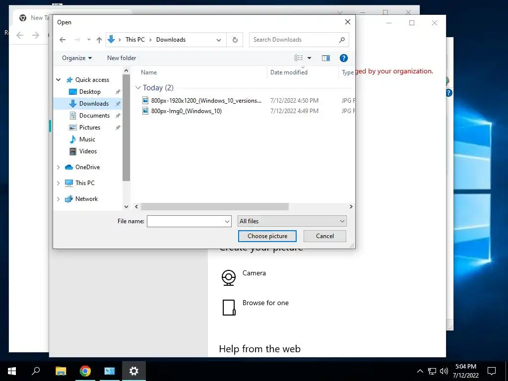Open more view options dropdown arrow
The height and width of the screenshot is (381, 508).
pos(309,58)
